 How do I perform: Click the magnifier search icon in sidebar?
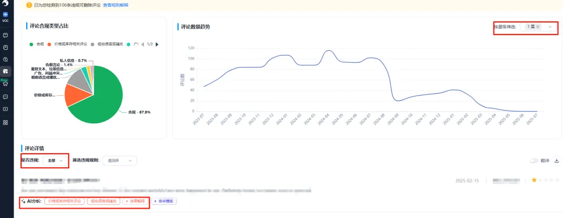[x=5, y=60]
